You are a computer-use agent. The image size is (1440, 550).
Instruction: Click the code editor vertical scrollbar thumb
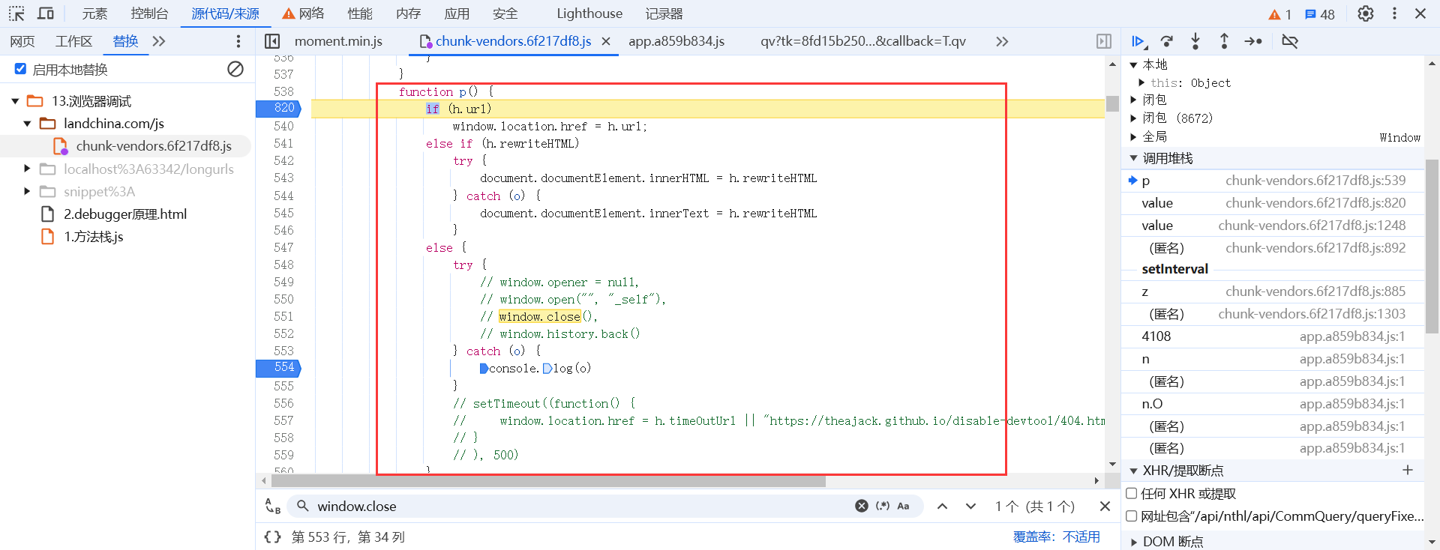(1112, 103)
